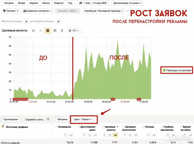Select the Квартал period tab
Viewport: 194px width, 144px height.
pos(59,3)
